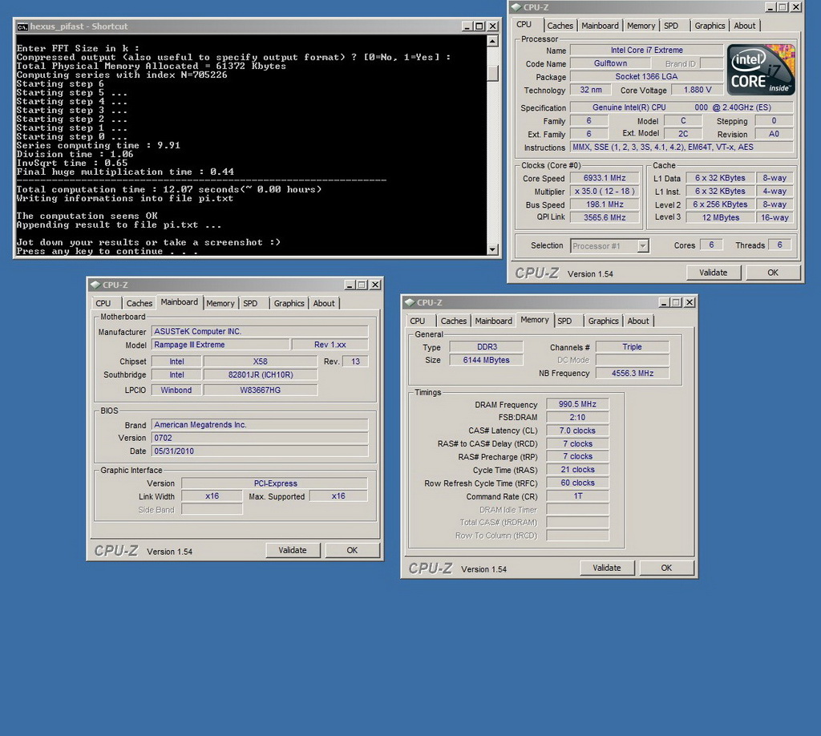Image resolution: width=821 pixels, height=736 pixels.
Task: Click the Multiplier value x 35.0
Action: point(605,191)
